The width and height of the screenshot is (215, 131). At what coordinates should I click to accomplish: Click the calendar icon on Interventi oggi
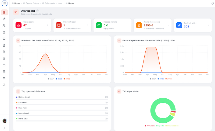pos(59,25)
